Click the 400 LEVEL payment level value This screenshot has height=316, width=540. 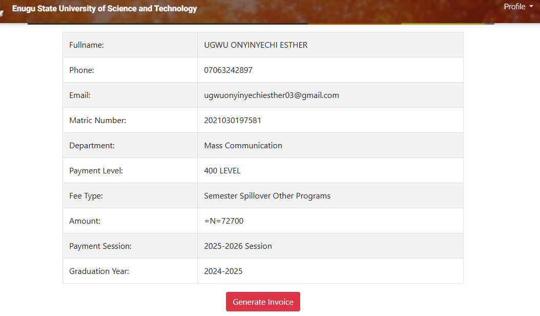tap(222, 171)
